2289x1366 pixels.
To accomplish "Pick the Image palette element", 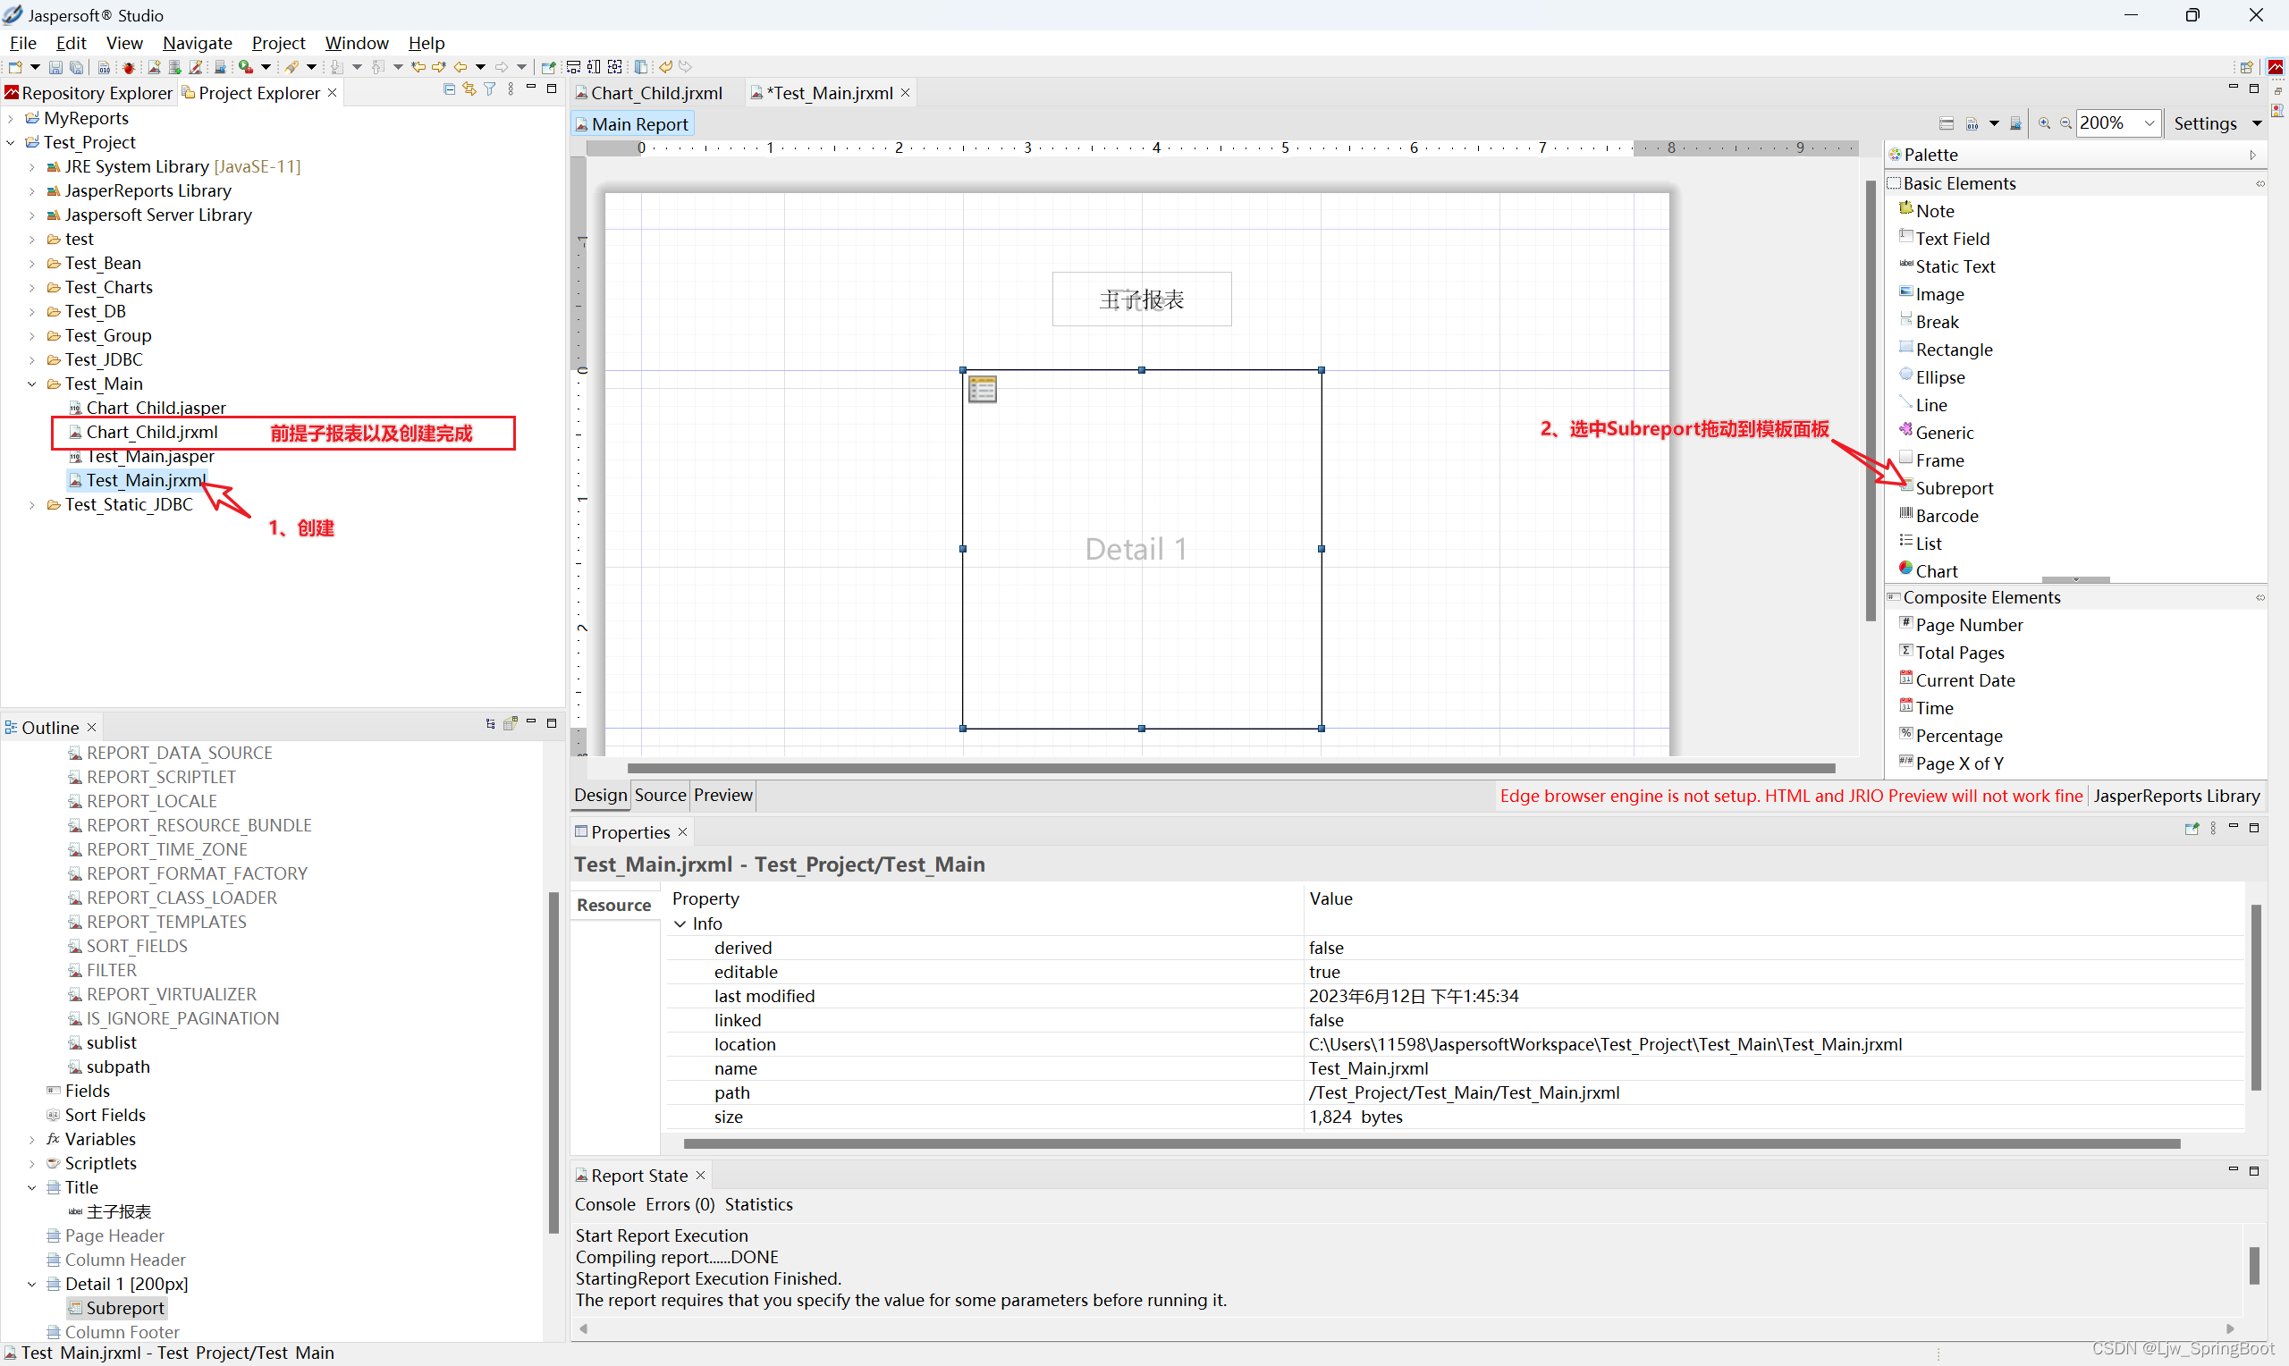I will 1931,293.
